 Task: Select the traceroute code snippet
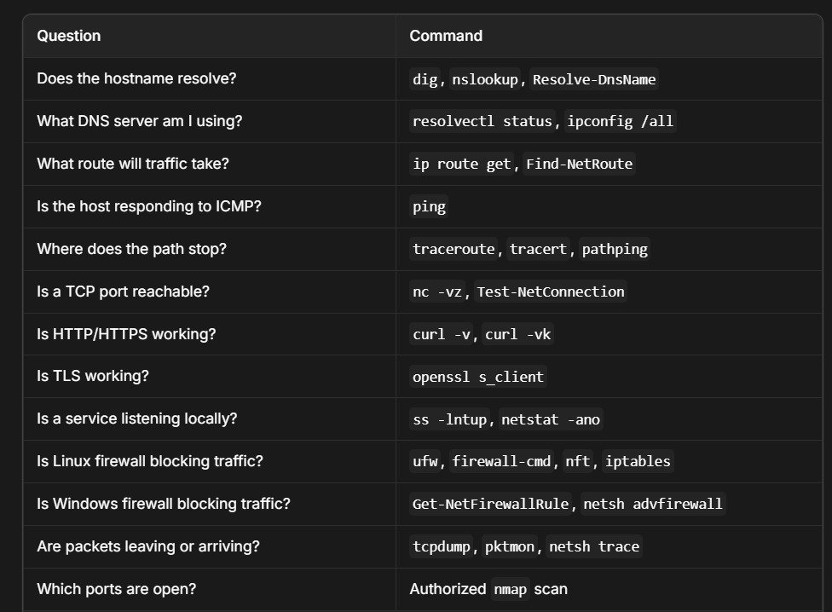[454, 249]
